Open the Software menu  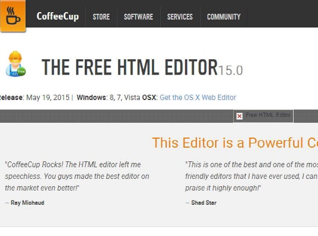[x=138, y=17]
